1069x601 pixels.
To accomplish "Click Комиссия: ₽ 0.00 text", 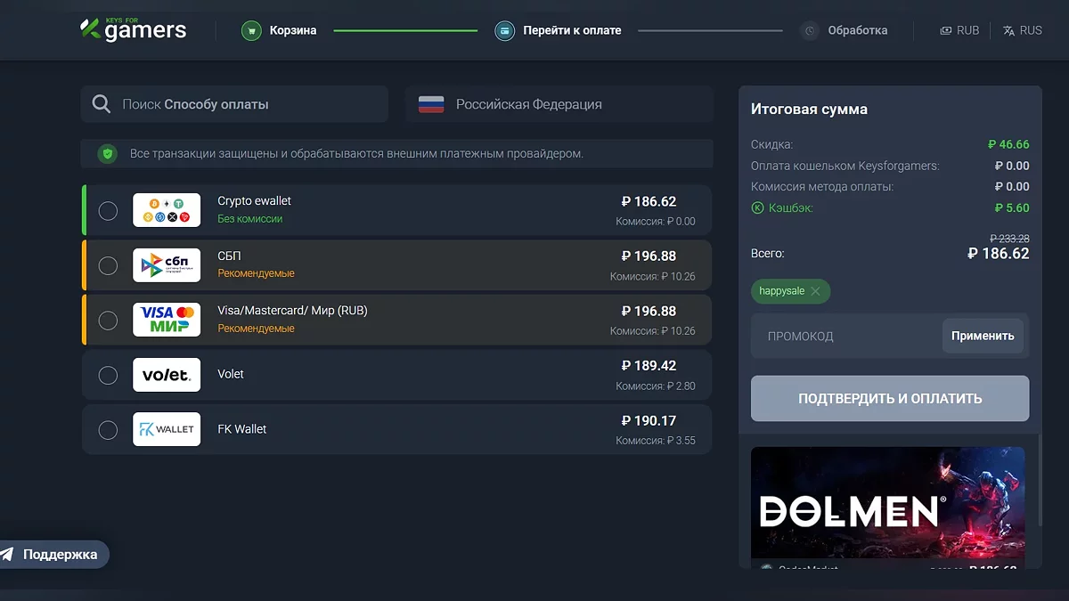I will pos(656,222).
